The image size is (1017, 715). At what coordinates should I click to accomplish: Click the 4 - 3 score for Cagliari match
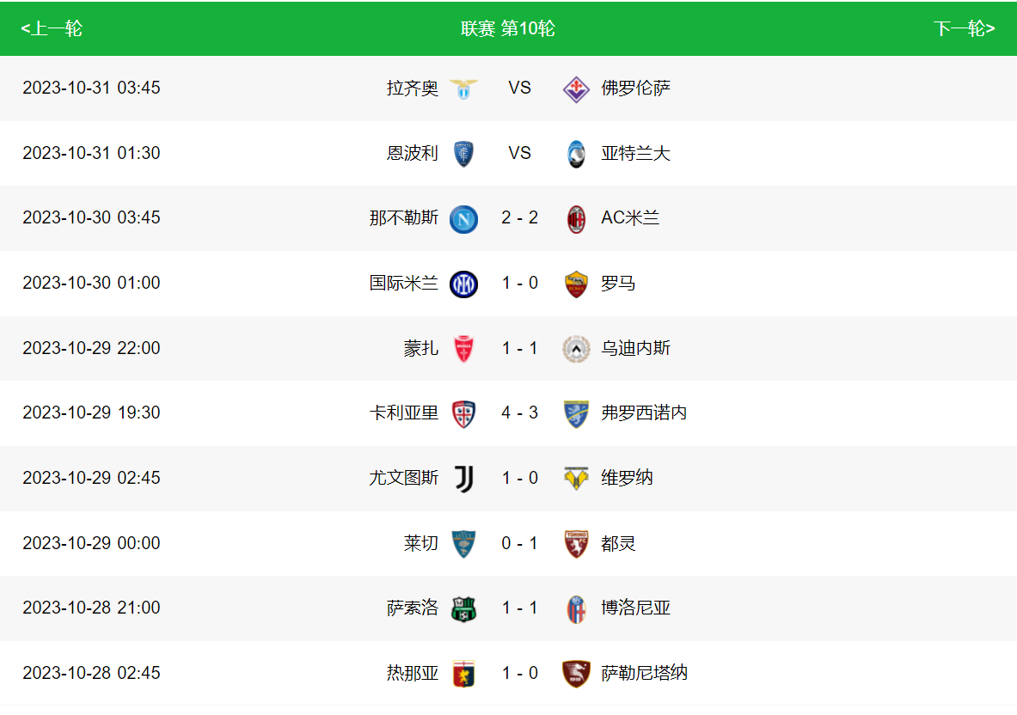[520, 413]
